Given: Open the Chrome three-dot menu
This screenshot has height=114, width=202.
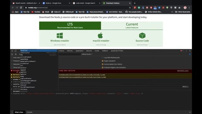Looking at the screenshot, I should [x=189, y=8].
